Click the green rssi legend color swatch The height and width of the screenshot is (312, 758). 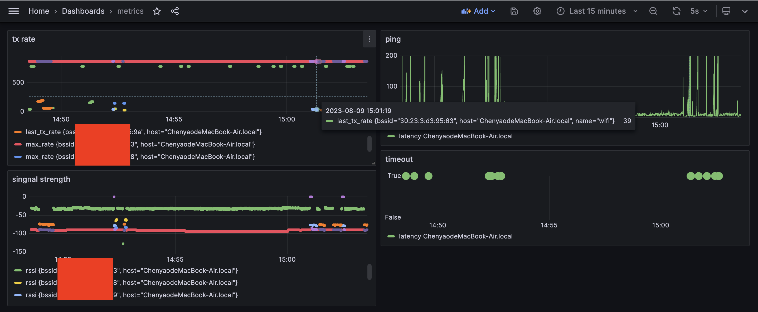pyautogui.click(x=18, y=270)
